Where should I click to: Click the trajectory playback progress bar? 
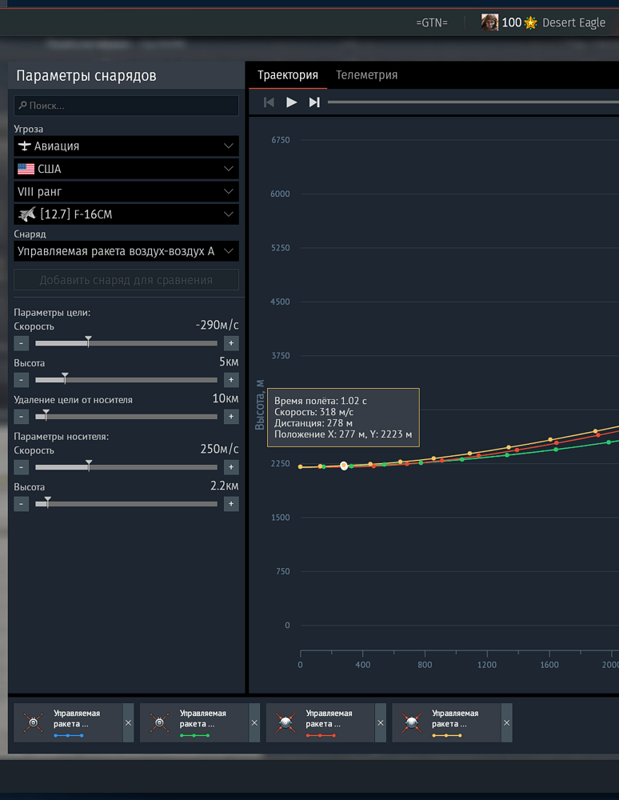click(x=473, y=102)
